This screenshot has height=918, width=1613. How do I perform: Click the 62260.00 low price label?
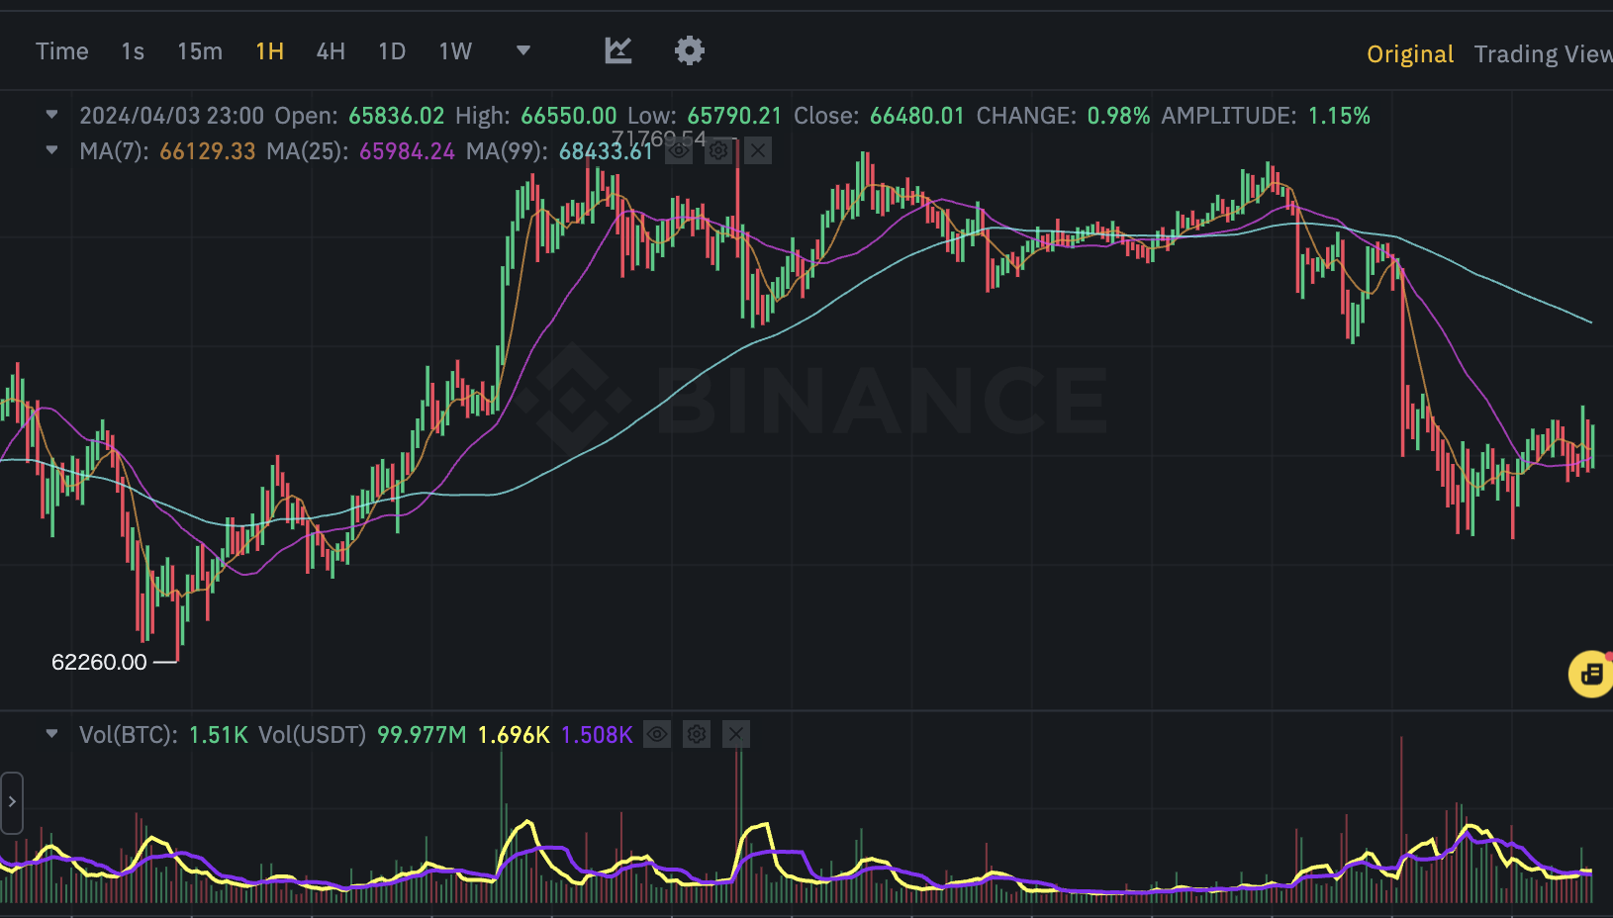coord(99,662)
